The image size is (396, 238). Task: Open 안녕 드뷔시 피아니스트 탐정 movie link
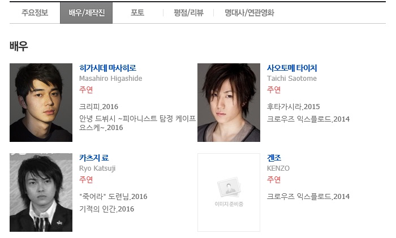[x=137, y=123]
